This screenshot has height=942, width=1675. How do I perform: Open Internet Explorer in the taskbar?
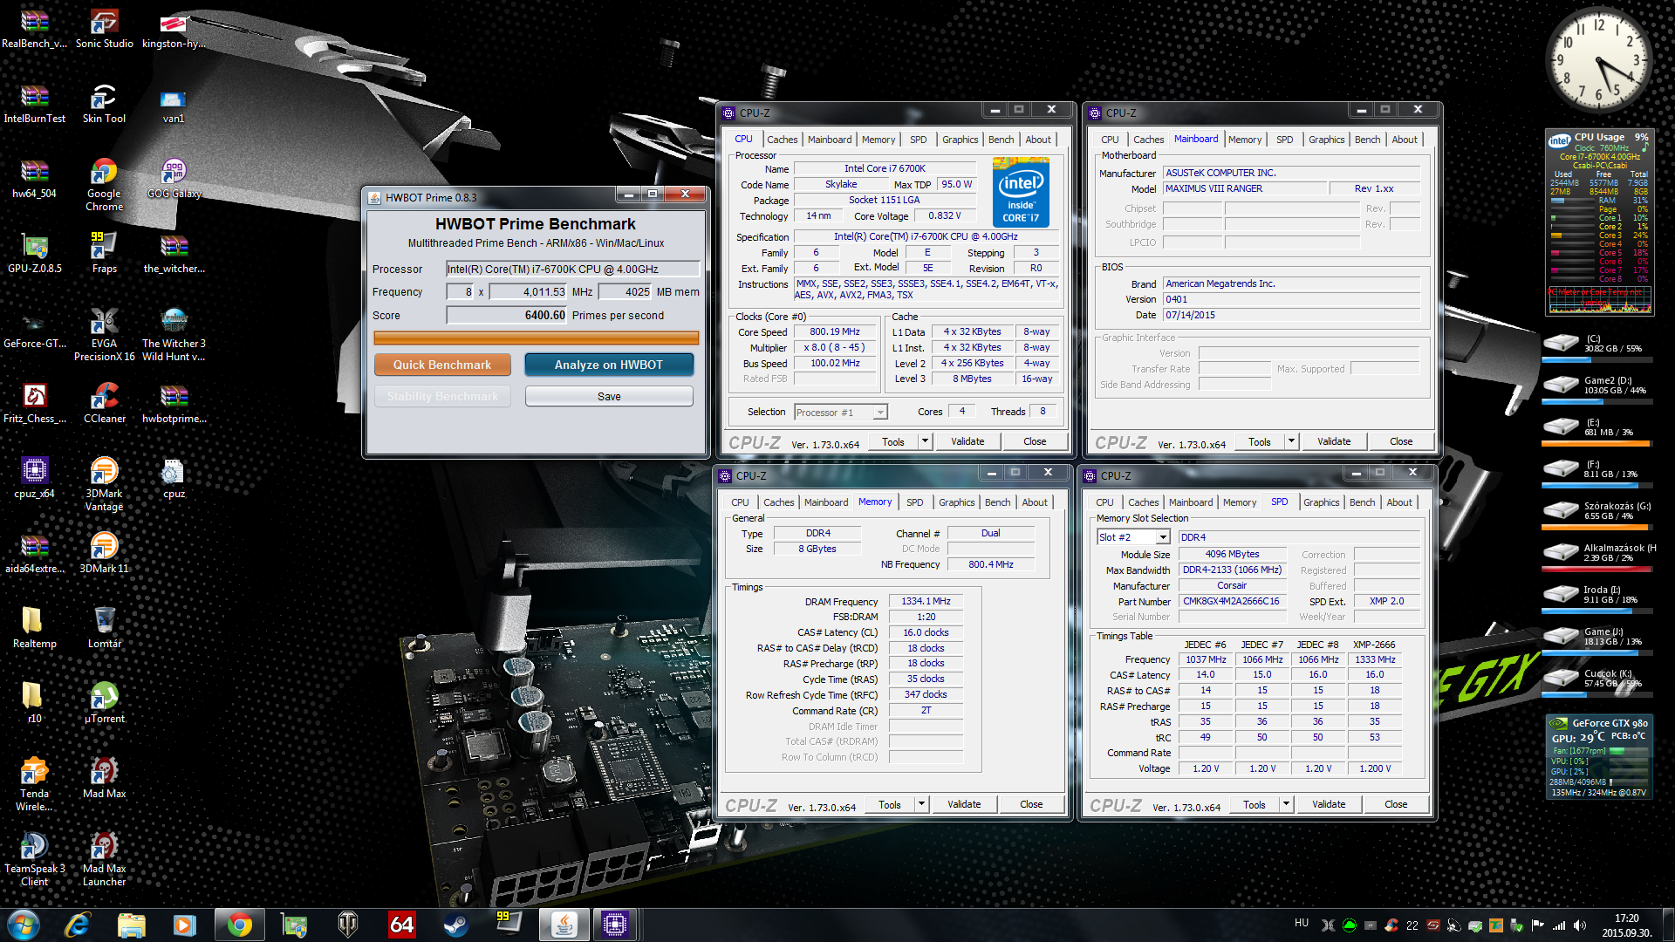[78, 925]
